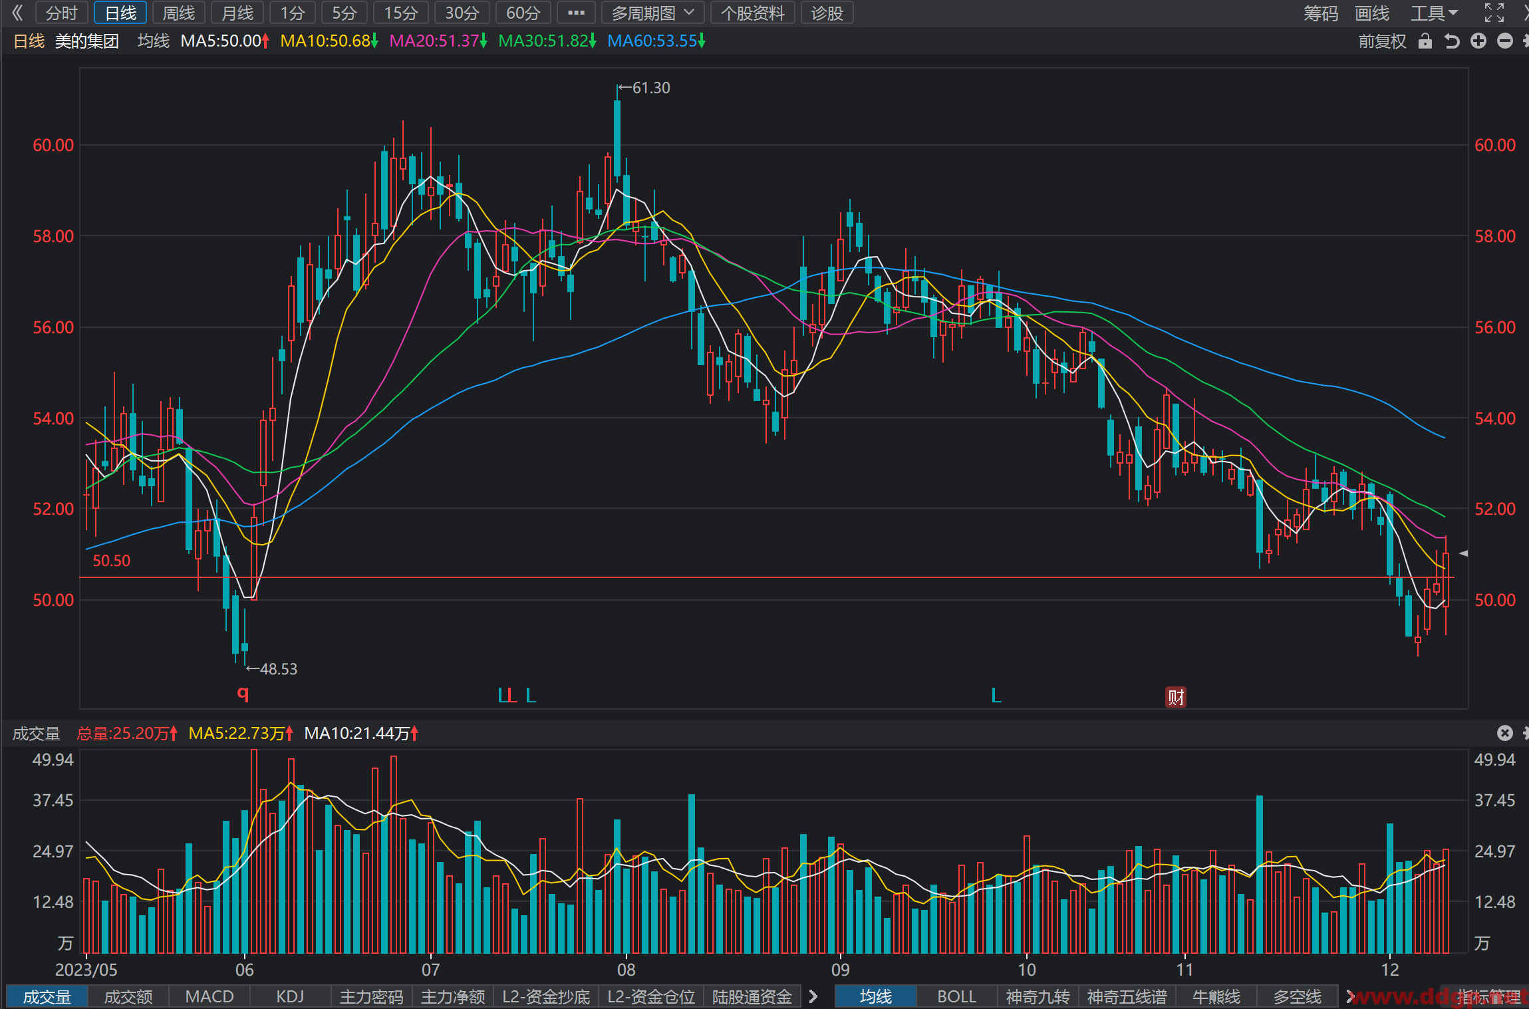Select the L2-资金抄底 indicator tab

pos(546,996)
